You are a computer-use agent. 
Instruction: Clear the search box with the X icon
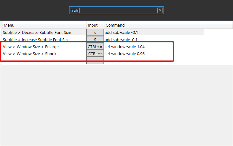[x=160, y=10]
